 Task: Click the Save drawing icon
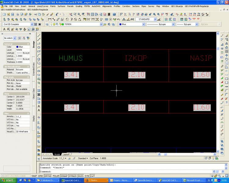(13, 14)
